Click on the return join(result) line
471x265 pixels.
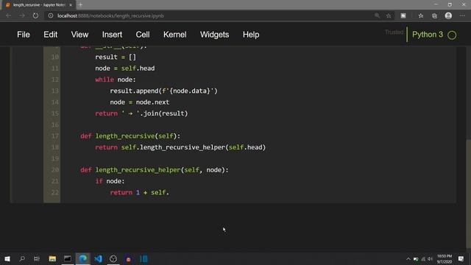click(x=141, y=113)
